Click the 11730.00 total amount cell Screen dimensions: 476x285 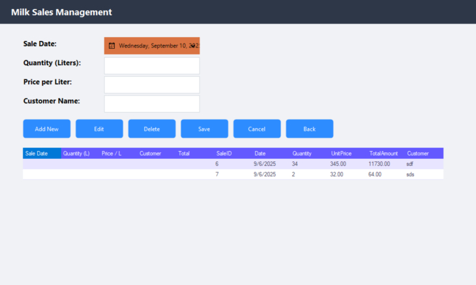(379, 164)
